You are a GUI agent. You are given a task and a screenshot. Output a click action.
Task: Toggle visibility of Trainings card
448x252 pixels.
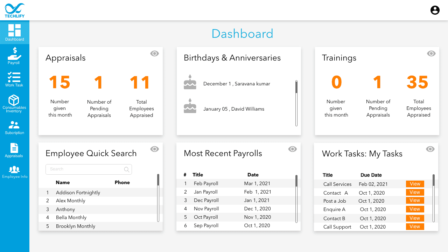tap(431, 53)
